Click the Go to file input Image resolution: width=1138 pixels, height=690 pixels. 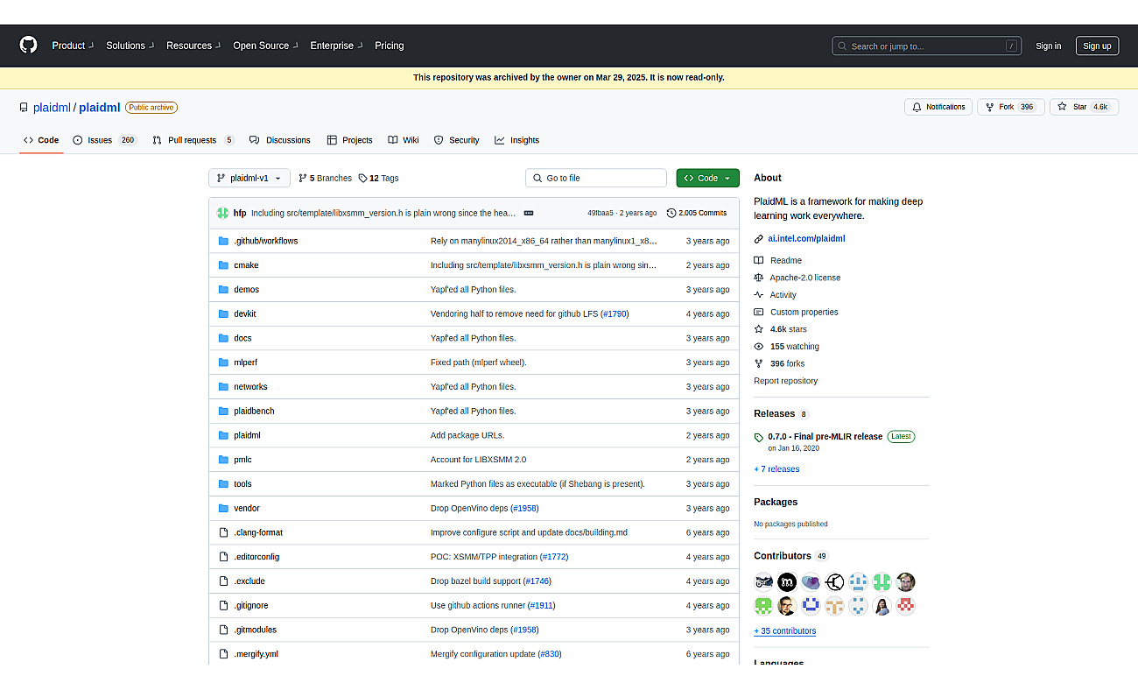click(595, 178)
